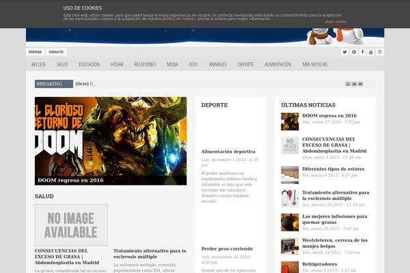Open Mas Noticias menu
410x273 pixels.
pos(315,64)
